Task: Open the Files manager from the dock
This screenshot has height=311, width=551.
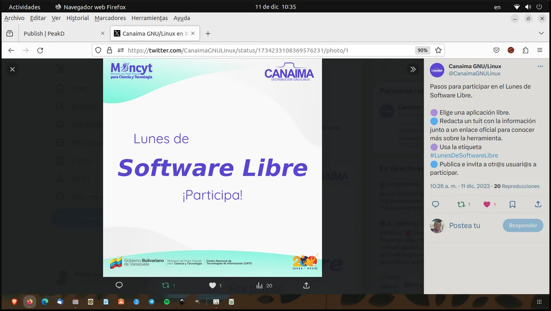Action: (75, 302)
